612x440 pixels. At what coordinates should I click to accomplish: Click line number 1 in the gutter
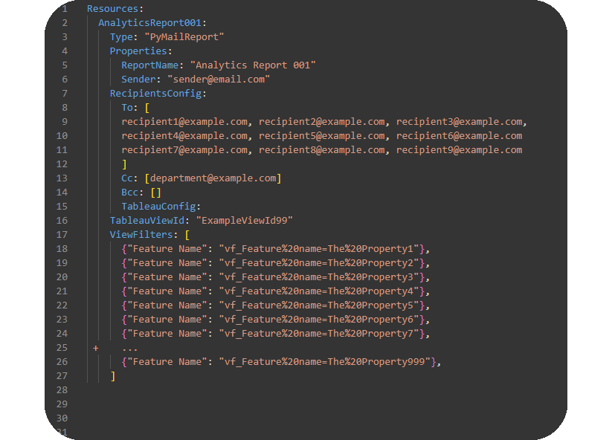(x=65, y=9)
